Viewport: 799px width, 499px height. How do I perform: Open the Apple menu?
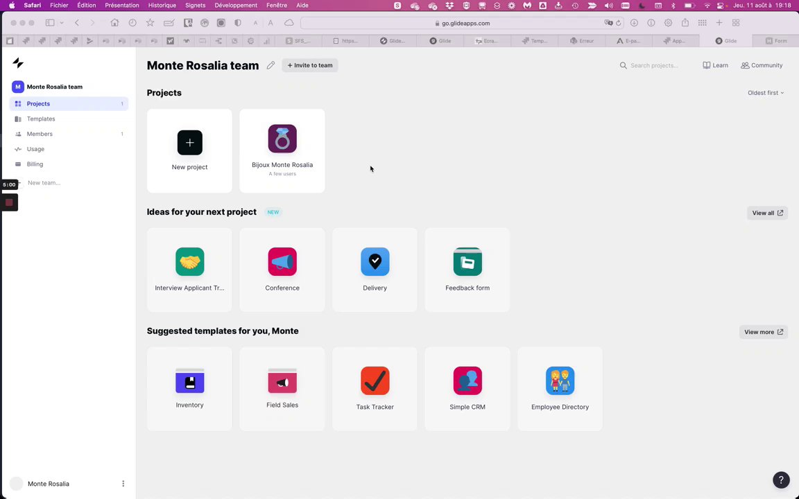(12, 5)
